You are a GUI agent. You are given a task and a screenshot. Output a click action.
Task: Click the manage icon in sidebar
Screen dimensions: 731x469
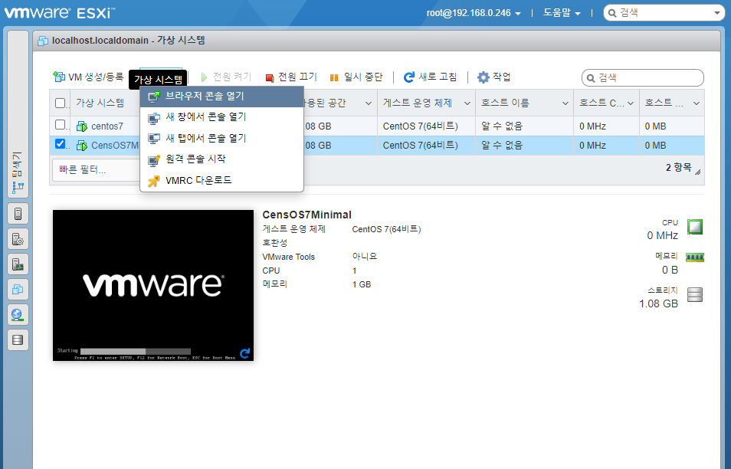18,239
